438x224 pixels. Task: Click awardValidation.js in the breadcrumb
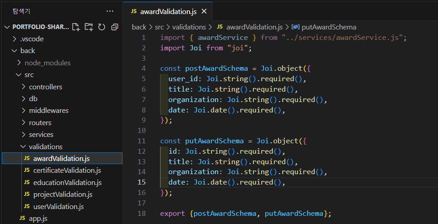[x=254, y=27]
